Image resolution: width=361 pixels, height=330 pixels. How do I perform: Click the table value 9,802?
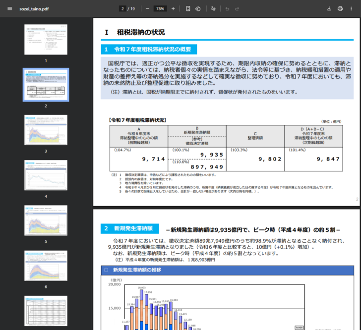pos(270,159)
